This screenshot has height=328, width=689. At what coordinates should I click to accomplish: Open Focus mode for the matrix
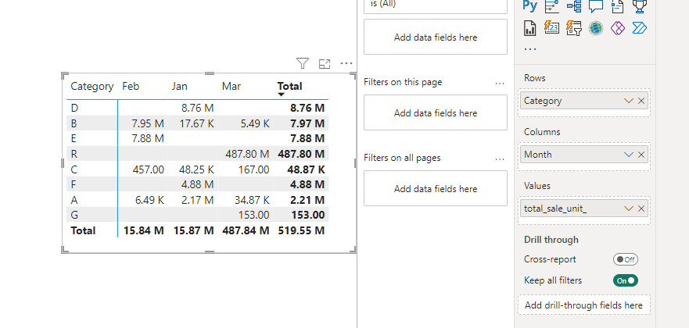pyautogui.click(x=325, y=64)
